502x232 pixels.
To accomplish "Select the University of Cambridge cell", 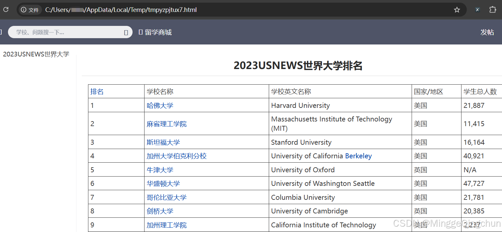I will [340, 211].
